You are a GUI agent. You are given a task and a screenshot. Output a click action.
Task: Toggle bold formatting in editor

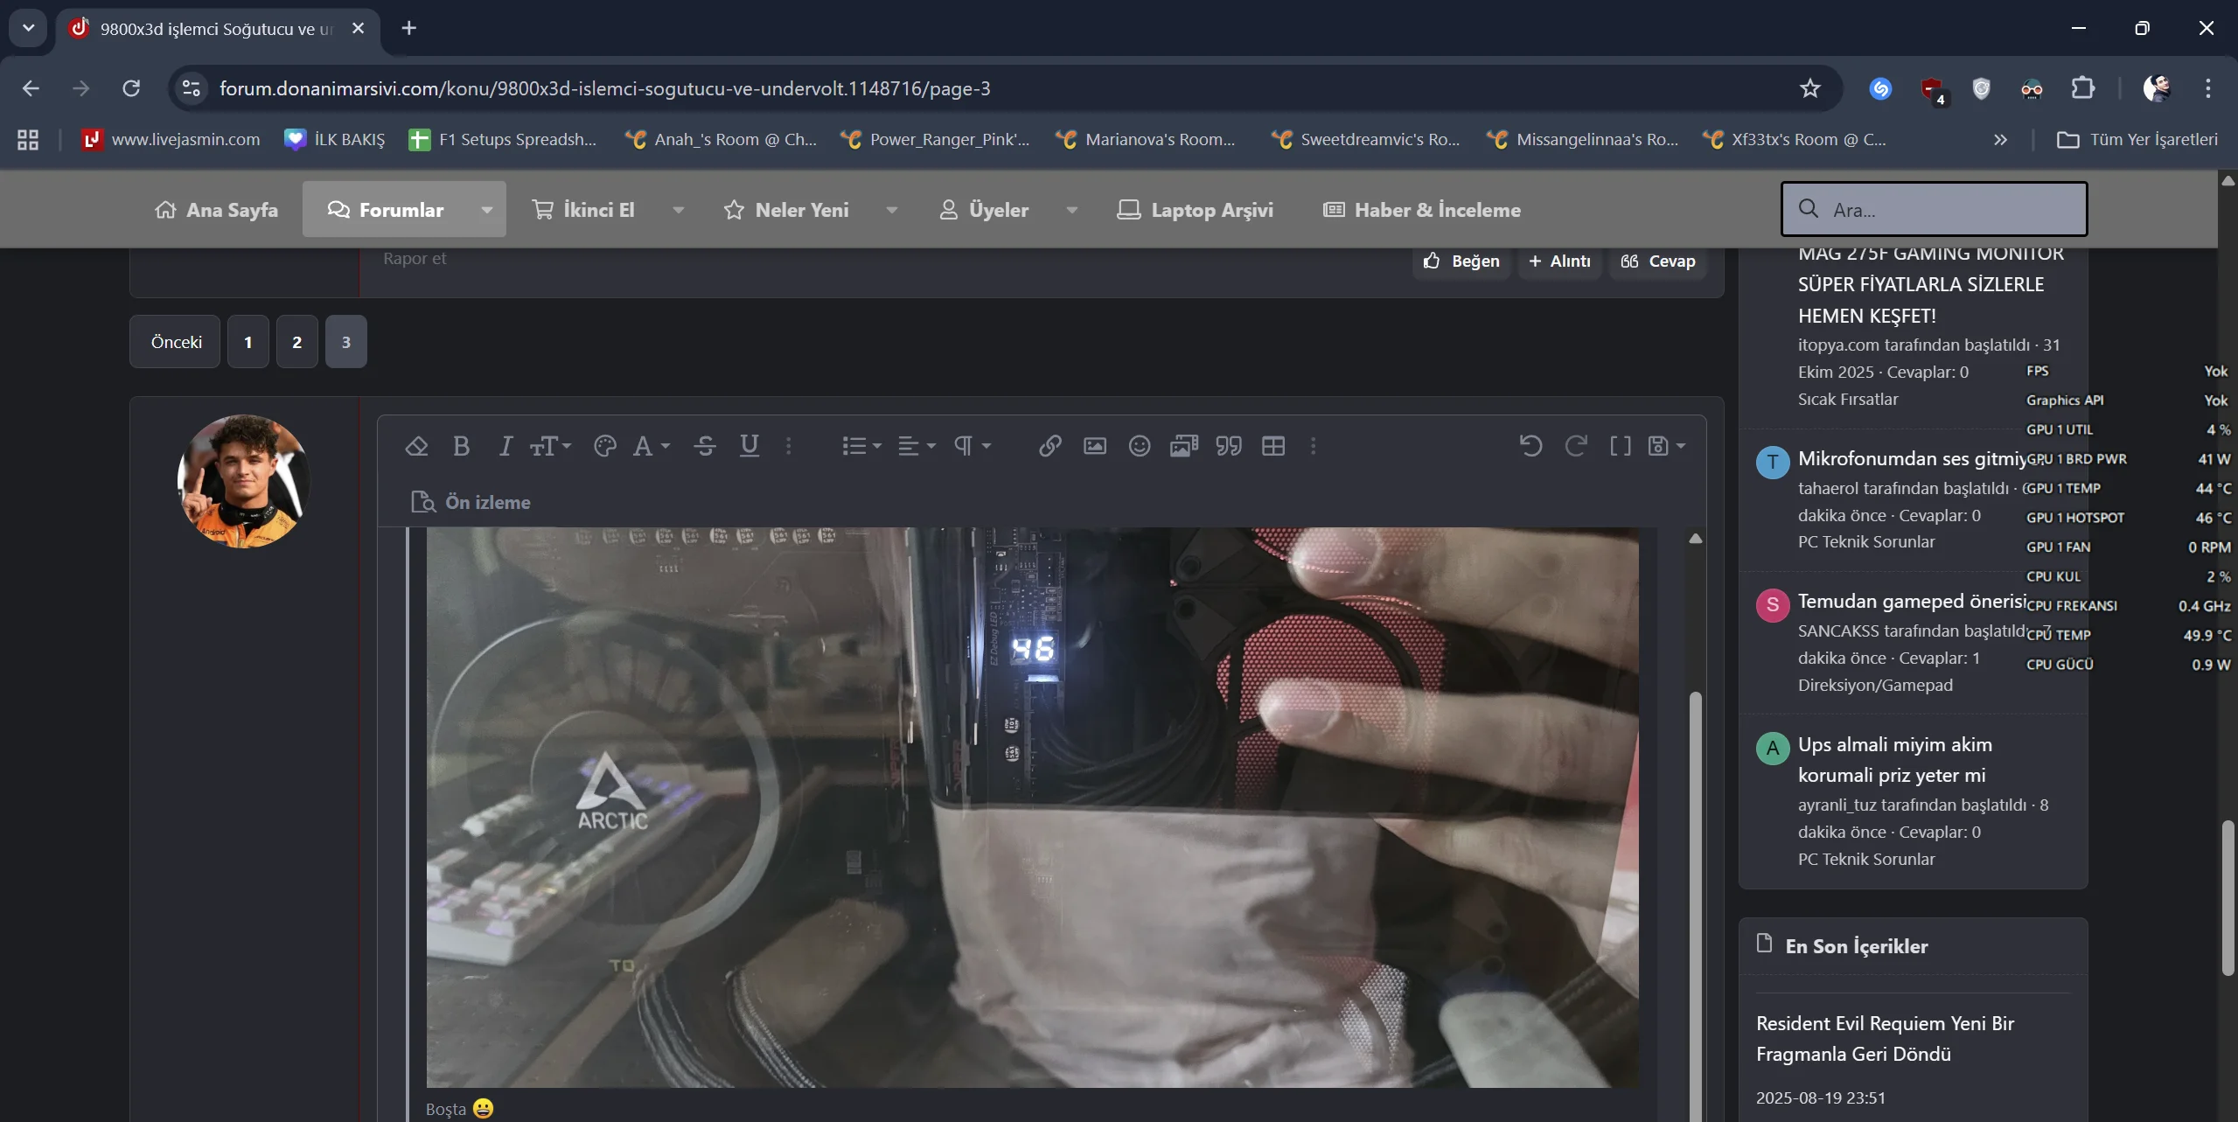(461, 446)
